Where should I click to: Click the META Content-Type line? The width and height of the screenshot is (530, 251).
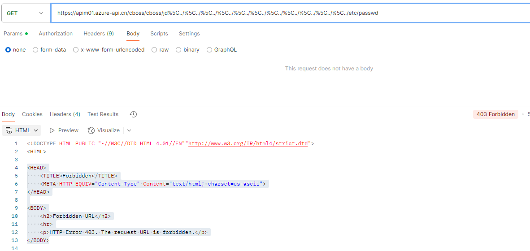[153, 184]
